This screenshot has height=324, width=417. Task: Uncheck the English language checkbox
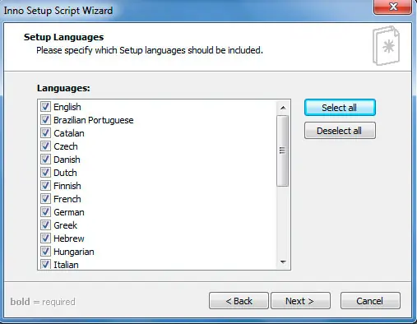pos(45,106)
